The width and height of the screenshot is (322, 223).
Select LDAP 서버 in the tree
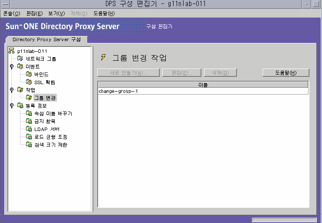click(47, 129)
